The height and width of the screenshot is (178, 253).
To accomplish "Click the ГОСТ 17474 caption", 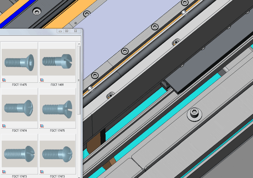I will (19, 131).
